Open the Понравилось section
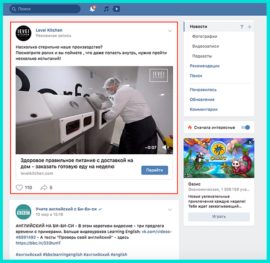Viewport: 270px width, 263px height. tap(203, 89)
